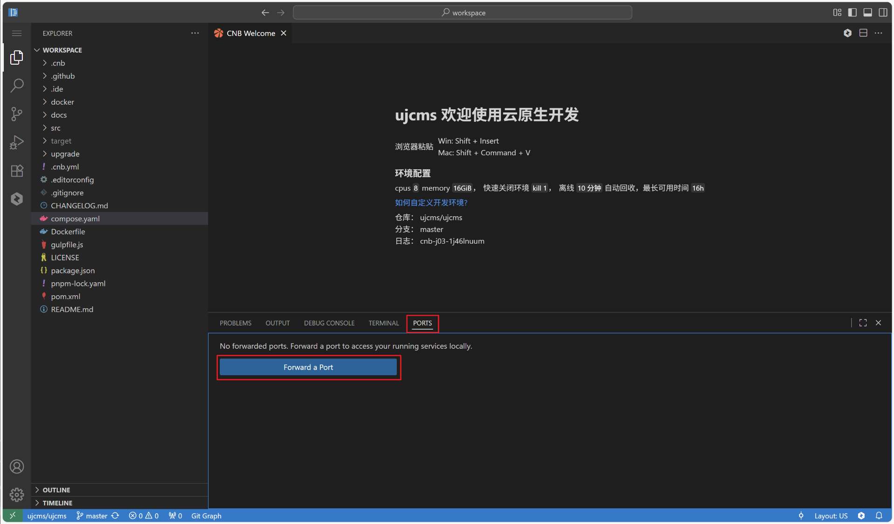
Task: Synchronize changes icon in status bar
Action: 115,516
